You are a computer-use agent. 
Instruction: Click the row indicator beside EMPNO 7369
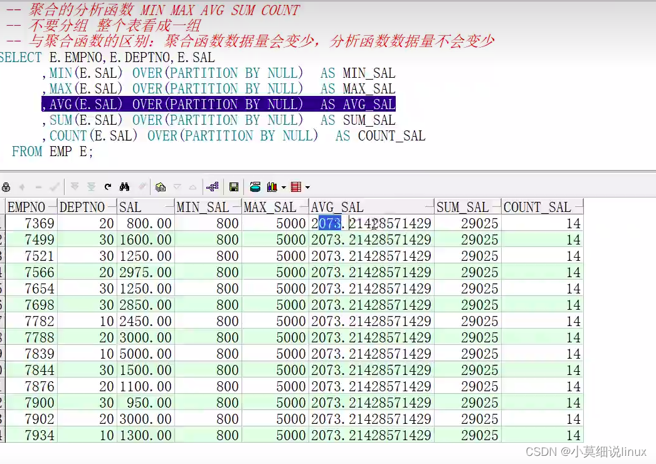[x=2, y=223]
